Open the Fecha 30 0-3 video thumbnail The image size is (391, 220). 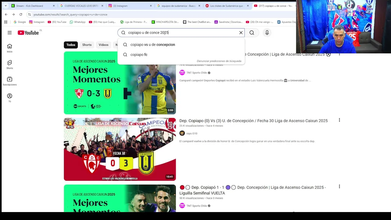(120, 149)
